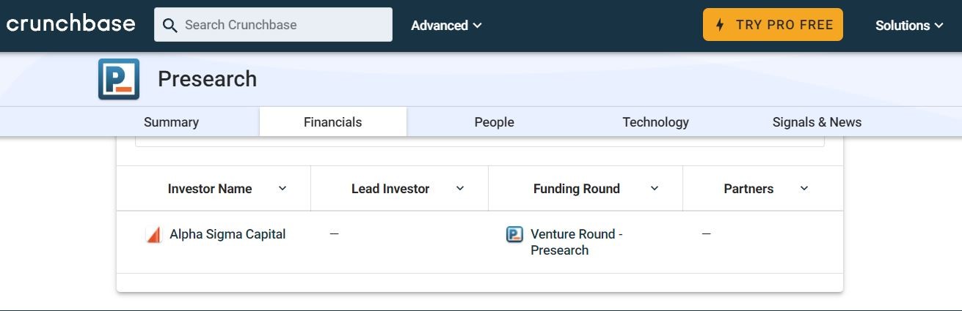Click the search magnifier icon
The height and width of the screenshot is (311, 962).
170,25
